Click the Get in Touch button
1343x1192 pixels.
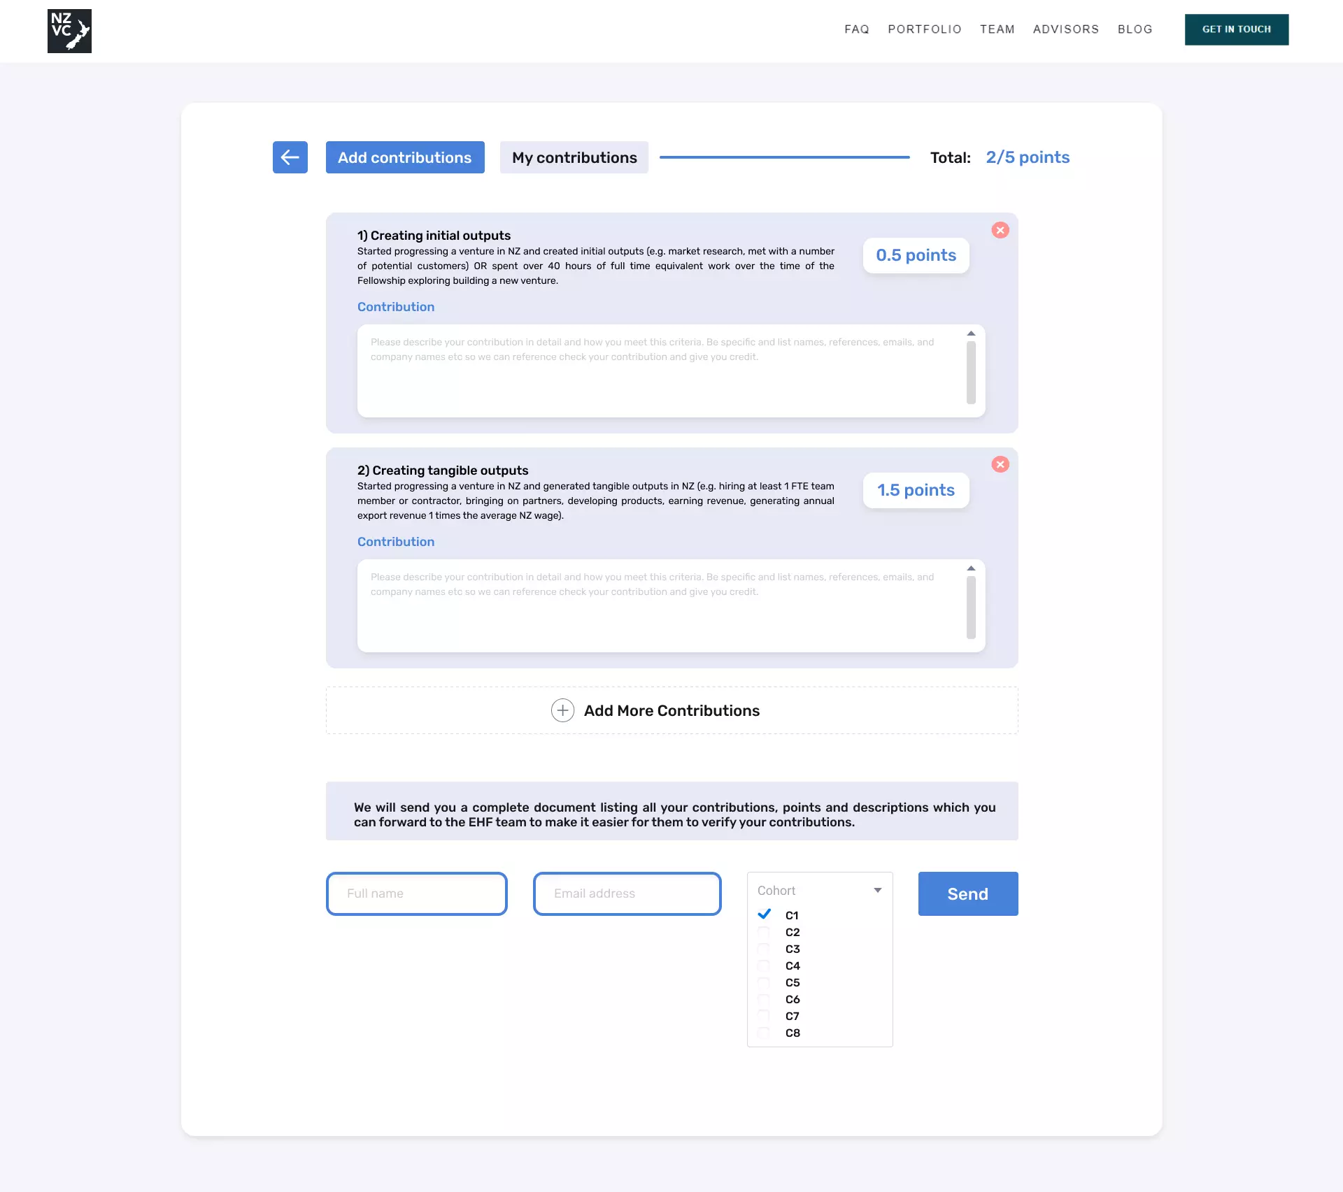pos(1236,29)
